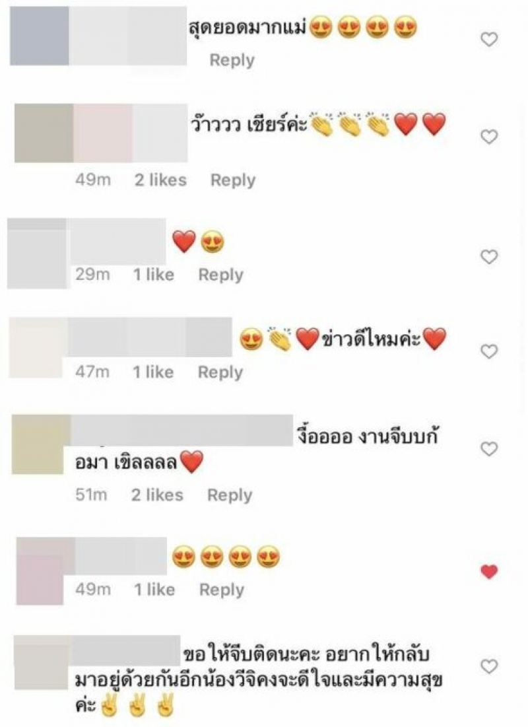This screenshot has width=528, height=727.
Task: Like the ขอให้จีบติดนะคะ comment heart
Action: tap(488, 666)
